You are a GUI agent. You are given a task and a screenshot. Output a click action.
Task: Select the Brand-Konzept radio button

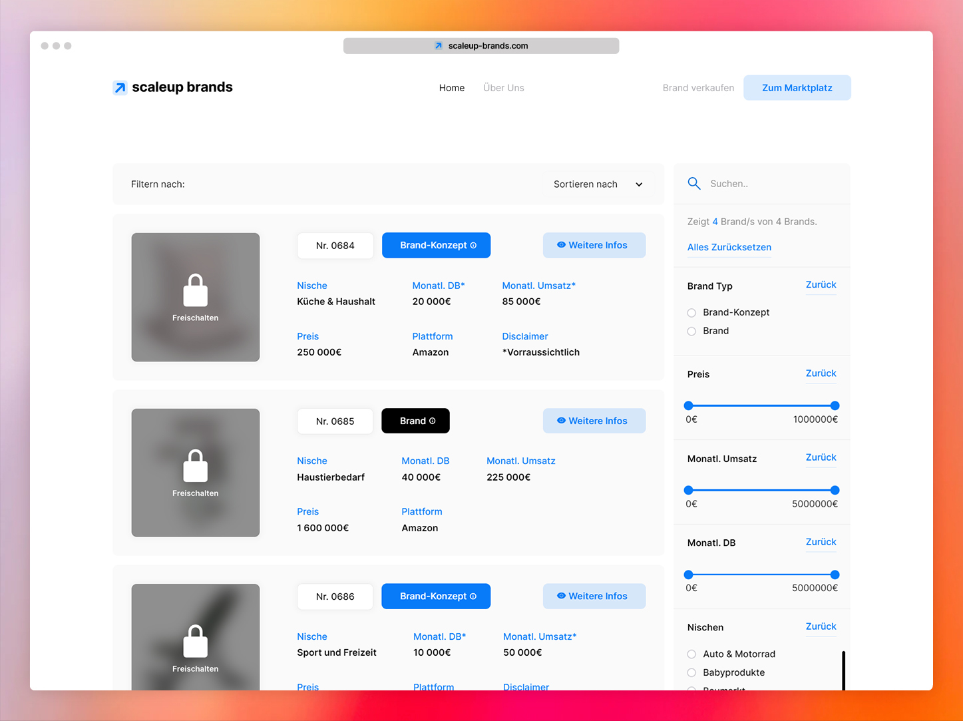tap(691, 313)
